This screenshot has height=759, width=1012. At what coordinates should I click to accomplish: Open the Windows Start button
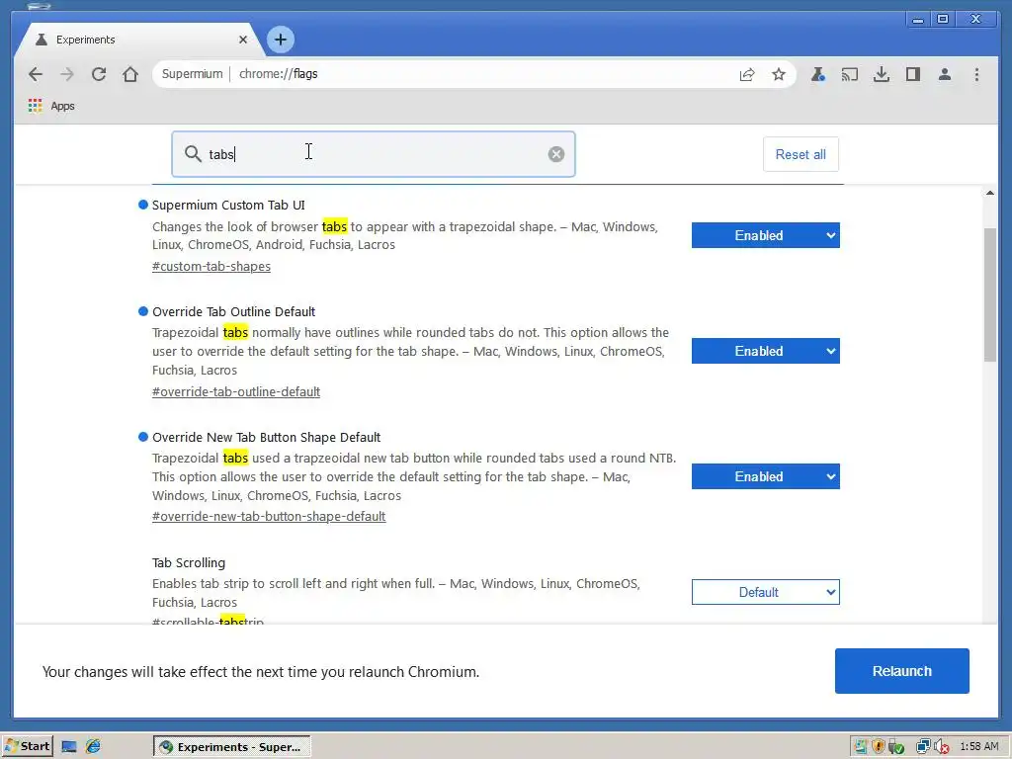[27, 746]
